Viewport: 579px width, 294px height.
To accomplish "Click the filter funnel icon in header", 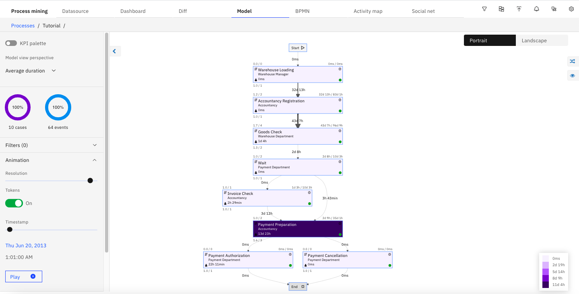I will click(484, 9).
